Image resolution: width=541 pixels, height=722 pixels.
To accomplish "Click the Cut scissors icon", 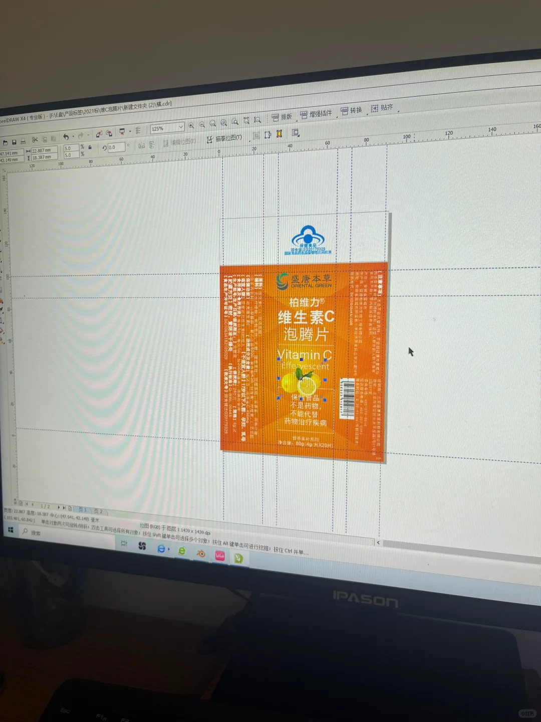I will click(x=35, y=140).
